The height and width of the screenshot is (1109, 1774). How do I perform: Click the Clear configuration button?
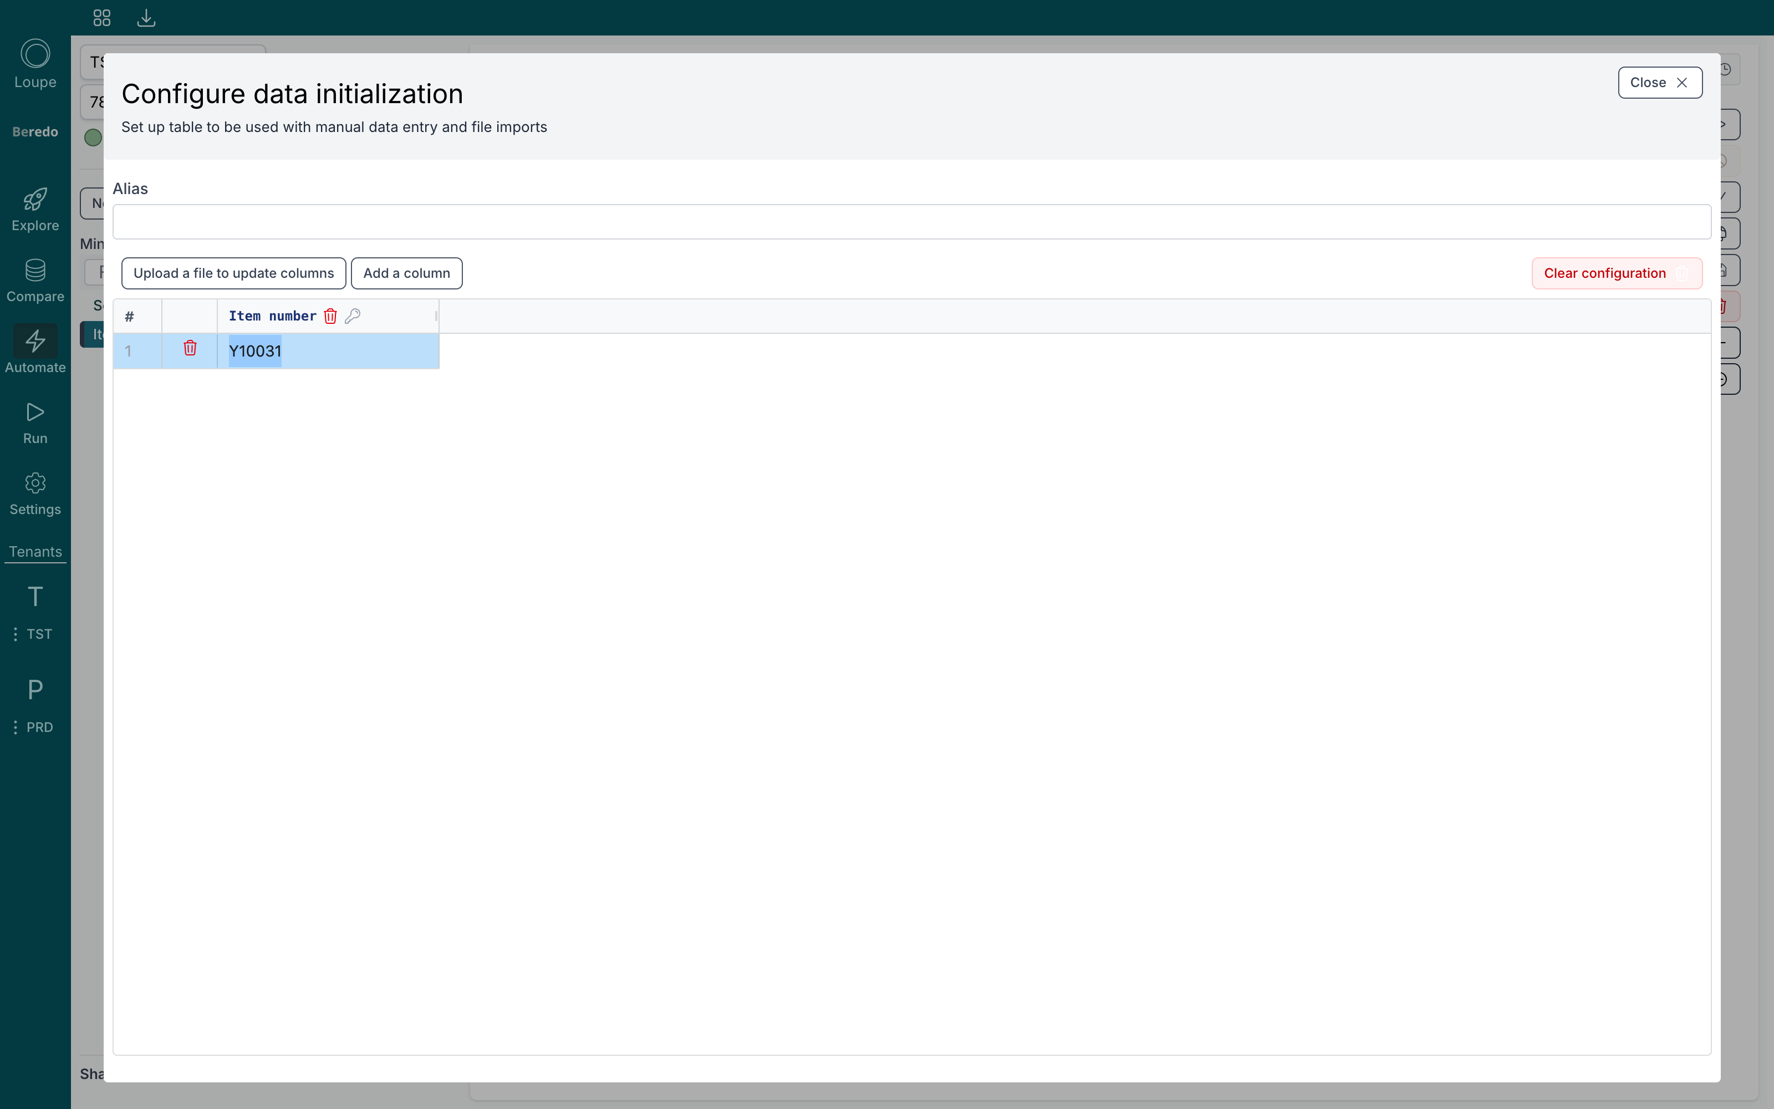tap(1617, 273)
